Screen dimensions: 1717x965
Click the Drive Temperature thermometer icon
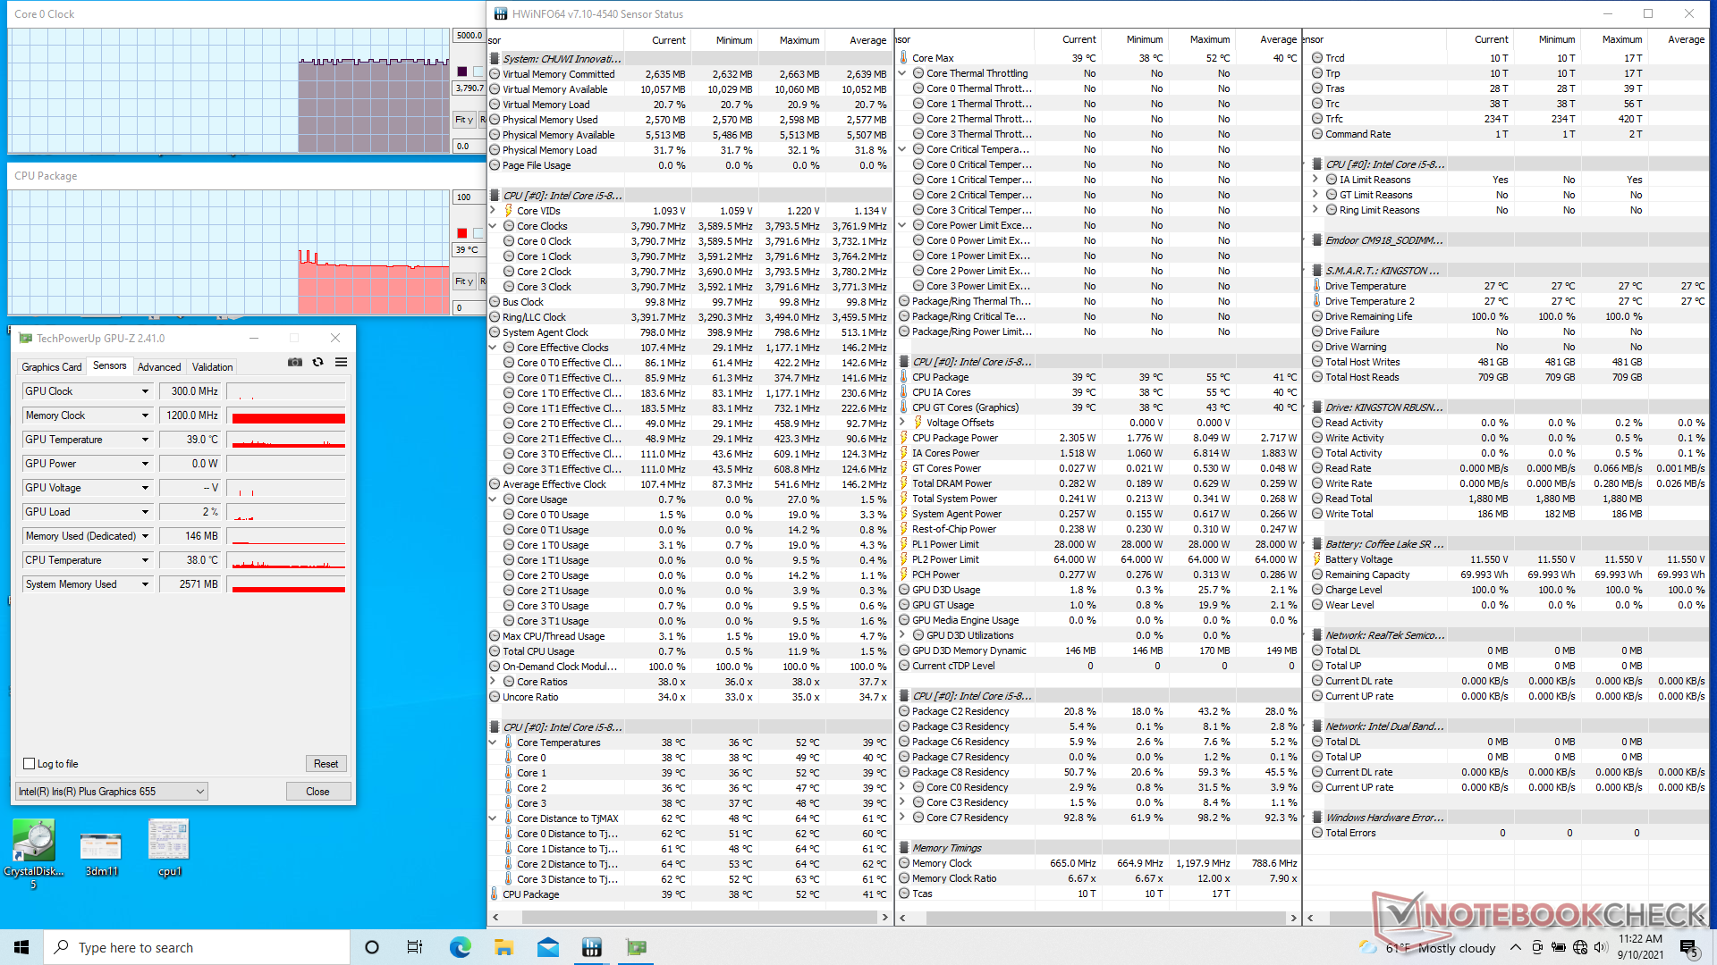(x=1317, y=286)
